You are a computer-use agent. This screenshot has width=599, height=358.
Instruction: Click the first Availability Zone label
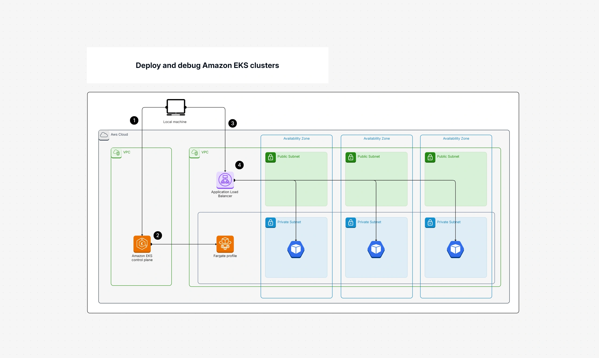(x=297, y=139)
